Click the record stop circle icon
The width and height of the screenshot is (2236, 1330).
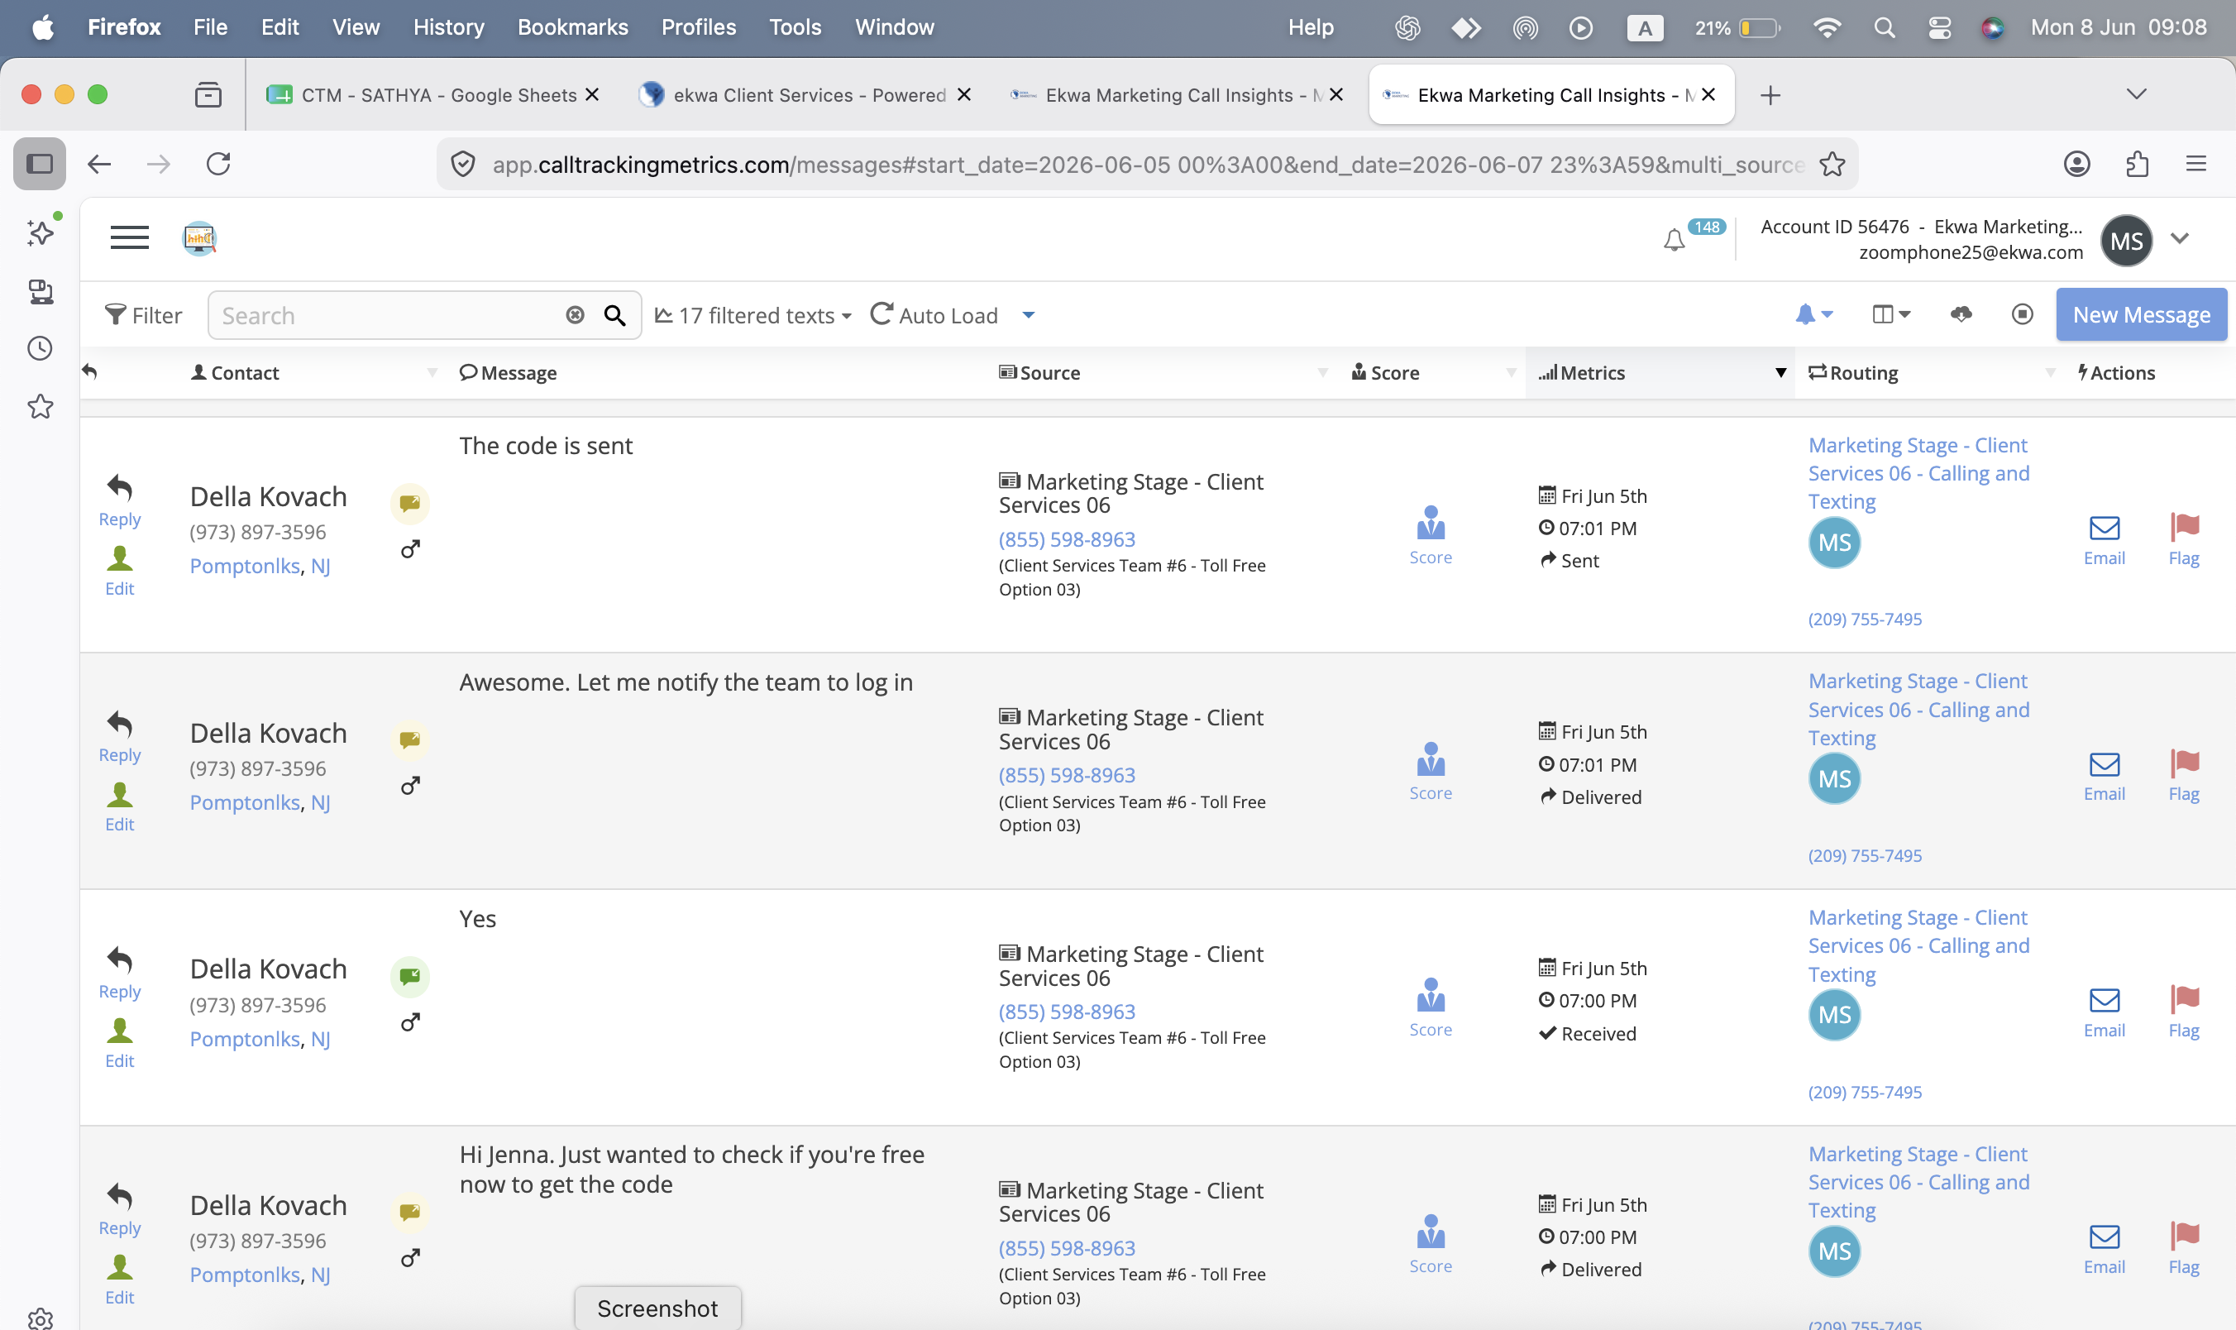pos(2022,313)
